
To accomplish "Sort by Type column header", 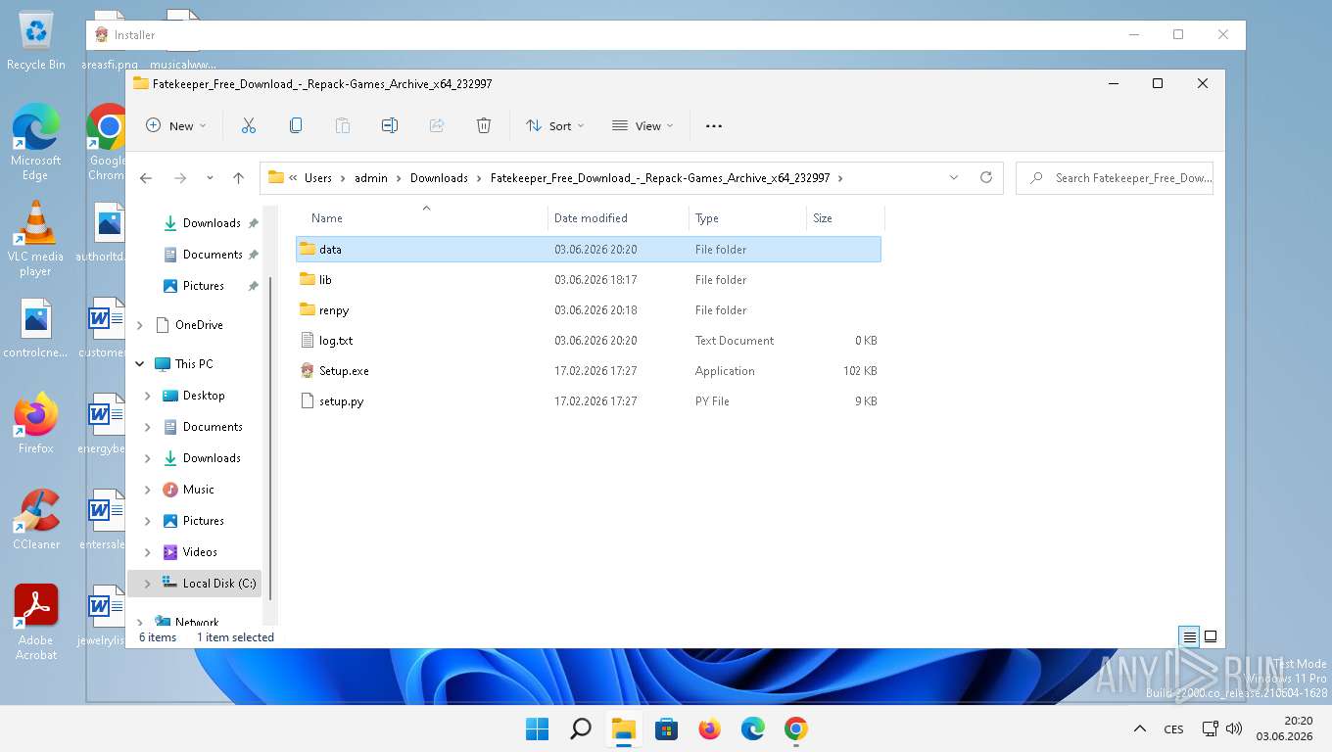I will 747,218.
